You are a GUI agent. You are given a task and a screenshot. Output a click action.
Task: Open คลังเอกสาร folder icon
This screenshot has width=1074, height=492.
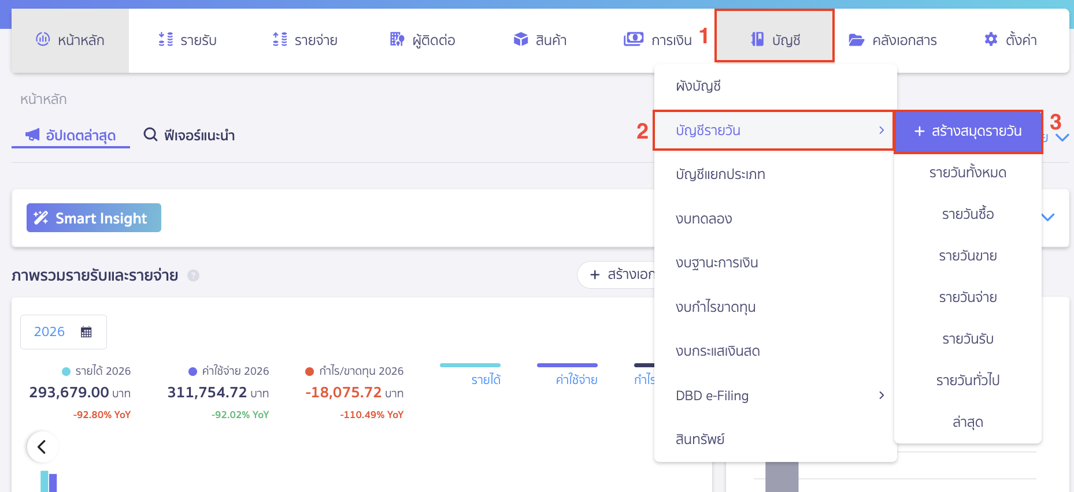[856, 40]
